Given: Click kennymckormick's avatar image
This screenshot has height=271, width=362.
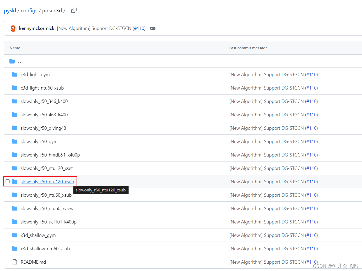Looking at the screenshot, I should pyautogui.click(x=13, y=28).
